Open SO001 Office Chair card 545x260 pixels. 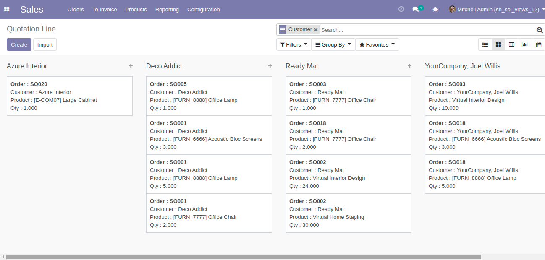click(x=209, y=213)
